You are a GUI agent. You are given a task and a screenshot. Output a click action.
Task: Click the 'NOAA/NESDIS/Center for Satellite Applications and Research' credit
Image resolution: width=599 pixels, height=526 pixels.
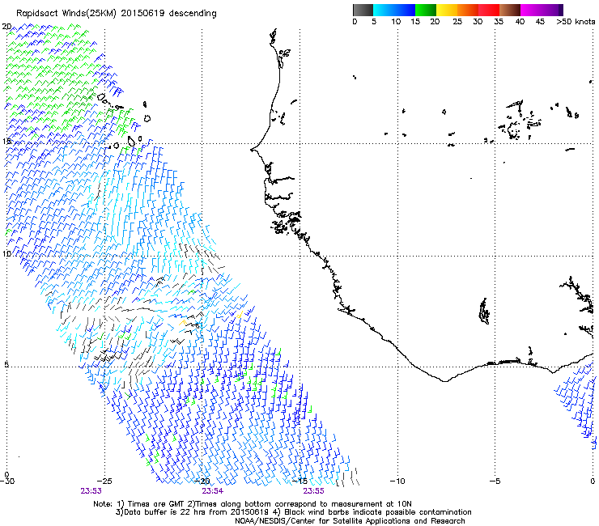click(x=350, y=521)
